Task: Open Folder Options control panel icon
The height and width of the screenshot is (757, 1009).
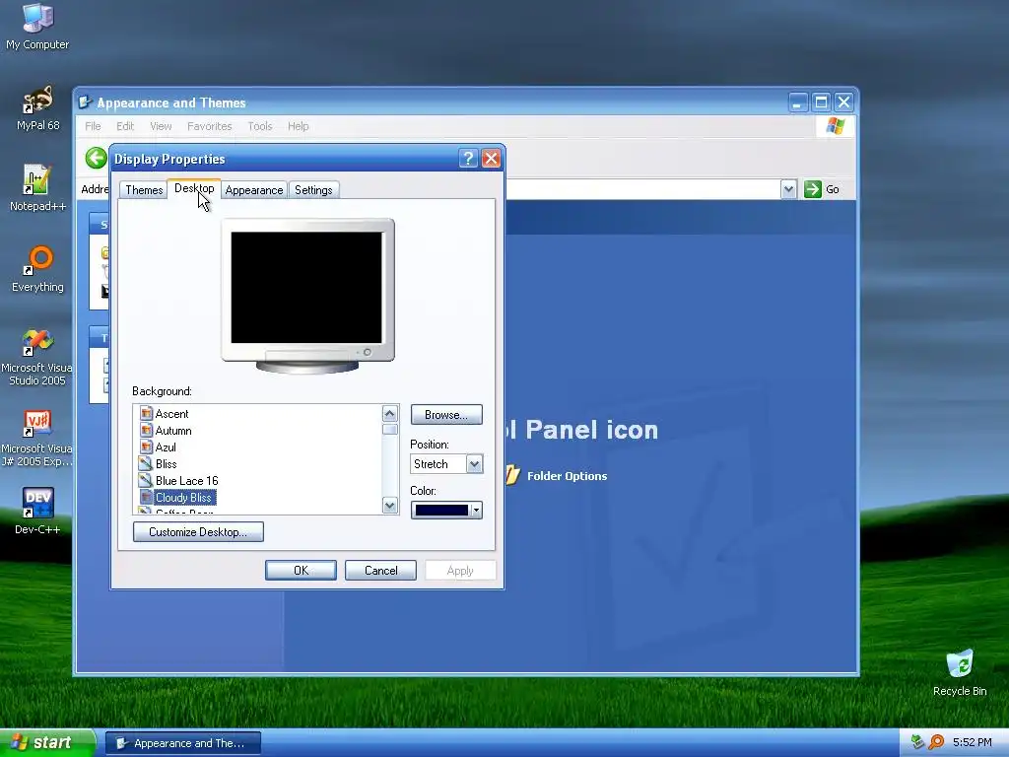Action: click(x=558, y=476)
